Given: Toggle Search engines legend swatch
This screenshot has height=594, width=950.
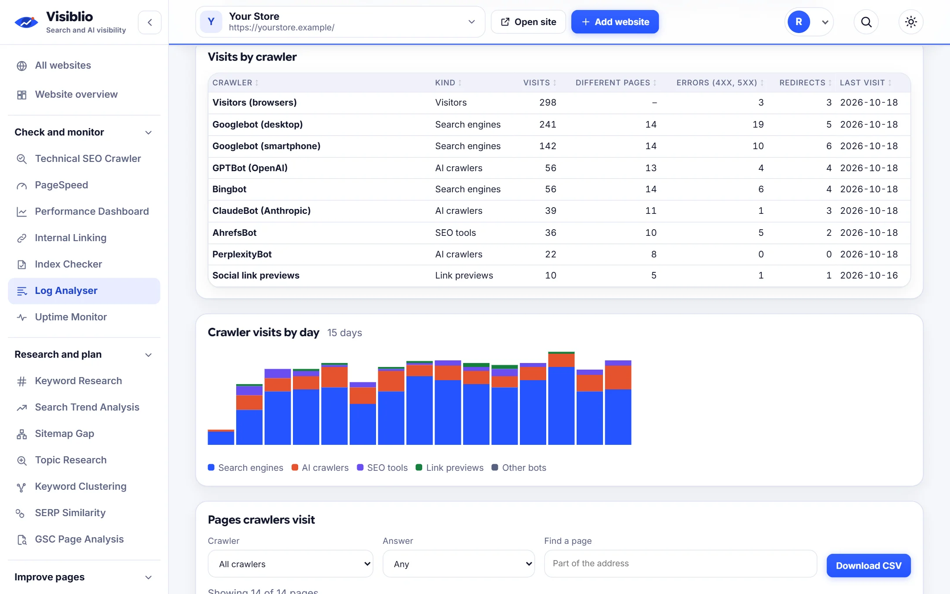Looking at the screenshot, I should click(x=211, y=468).
